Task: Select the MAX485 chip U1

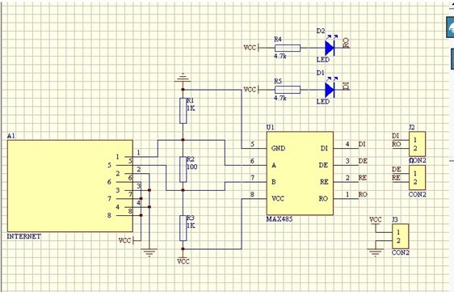Action: (300, 173)
